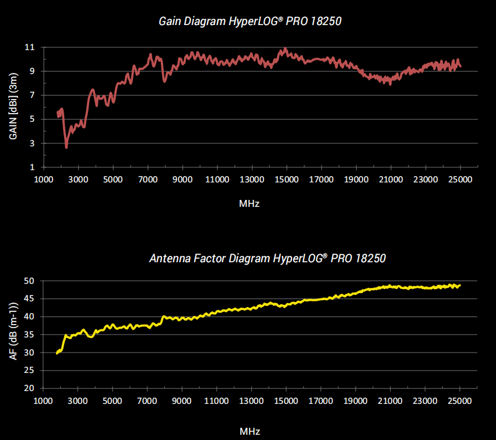Click 7000 on the Gain chart frequency axis

click(x=147, y=179)
